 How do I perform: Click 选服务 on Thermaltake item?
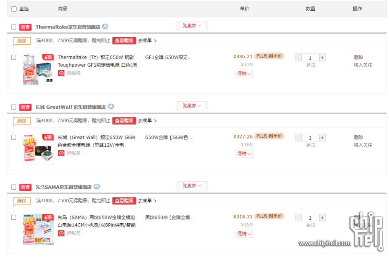(x=74, y=73)
